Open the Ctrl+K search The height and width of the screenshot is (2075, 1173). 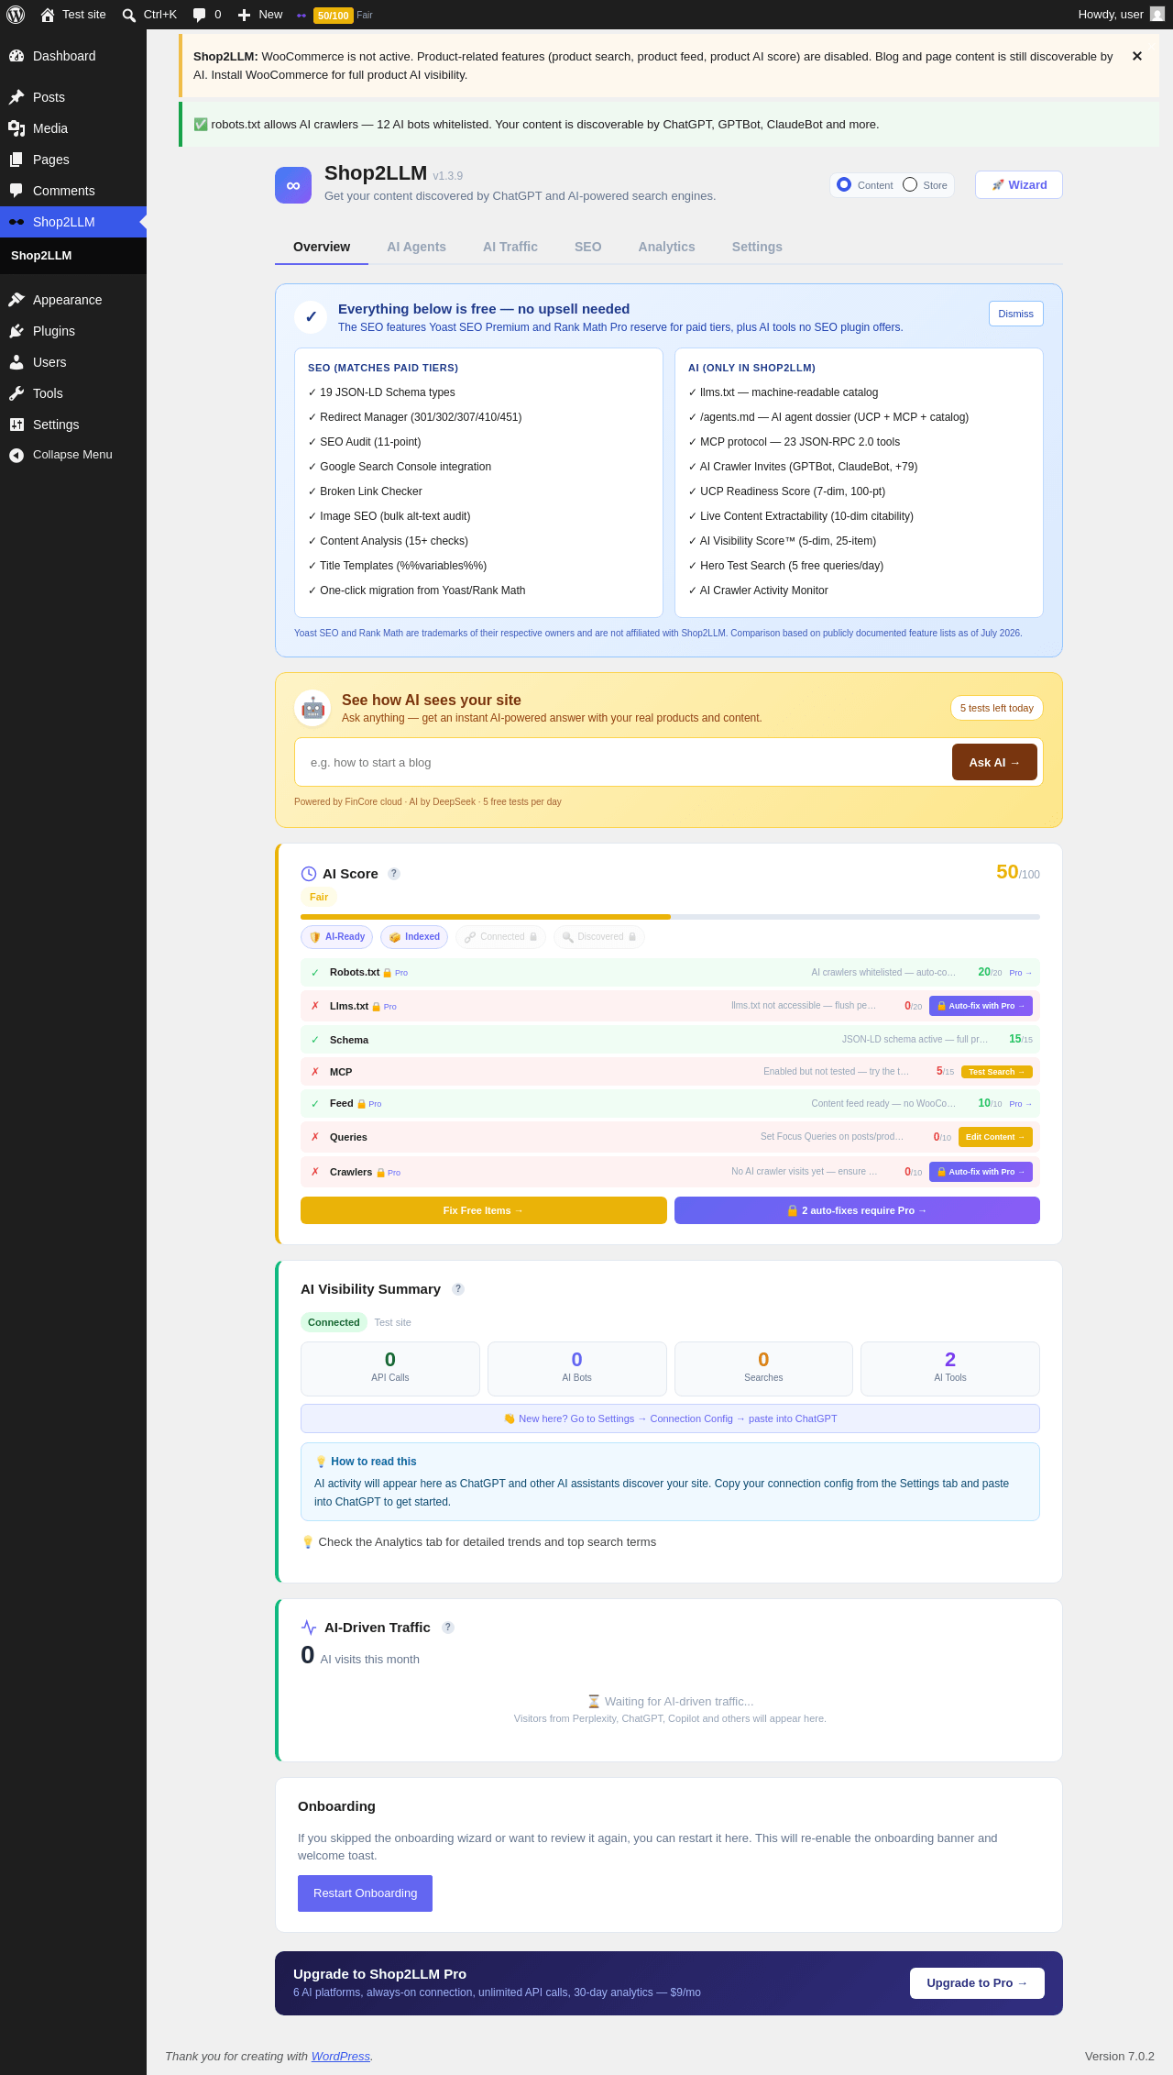pos(149,15)
